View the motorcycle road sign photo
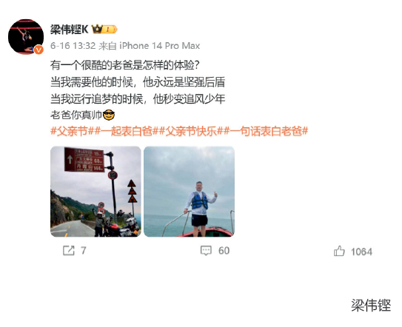The image size is (402, 327). tap(96, 192)
